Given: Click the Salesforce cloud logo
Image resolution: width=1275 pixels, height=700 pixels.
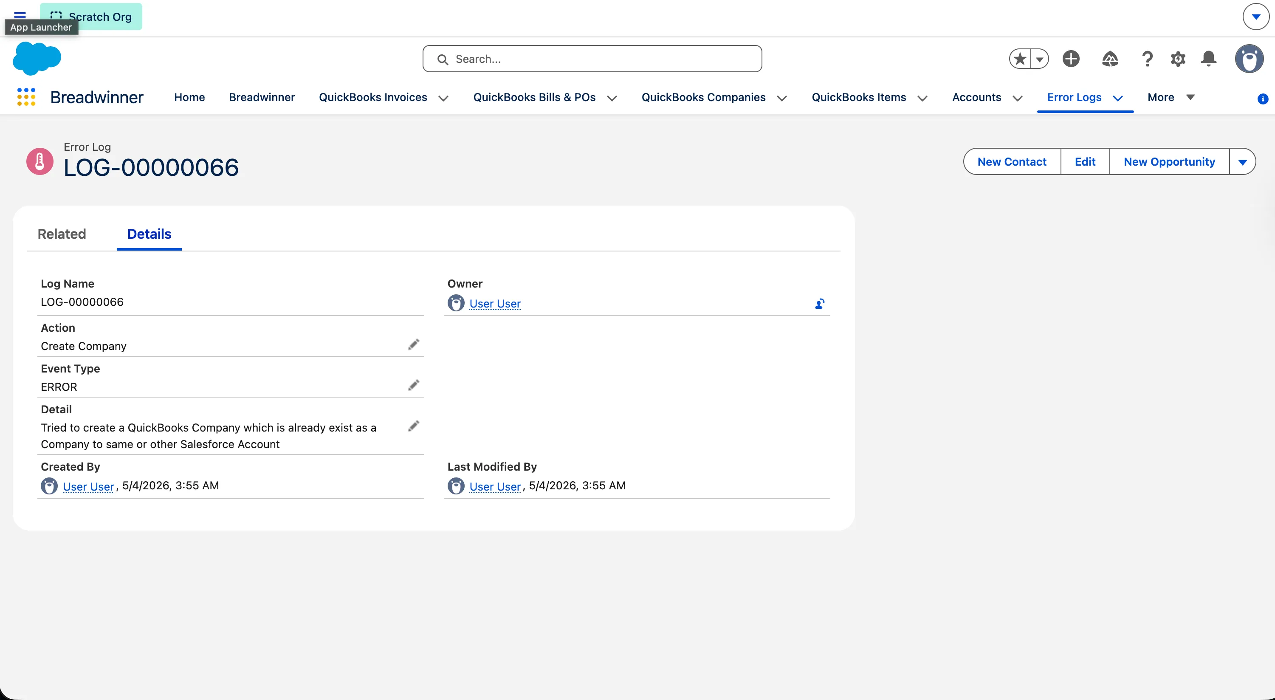Looking at the screenshot, I should [x=37, y=59].
